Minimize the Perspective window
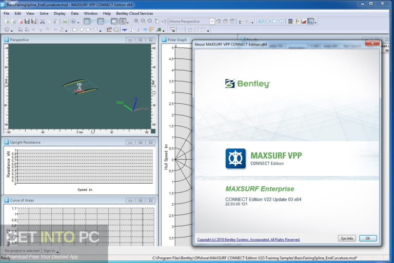Viewport: 394px width, 263px height. 130,39
